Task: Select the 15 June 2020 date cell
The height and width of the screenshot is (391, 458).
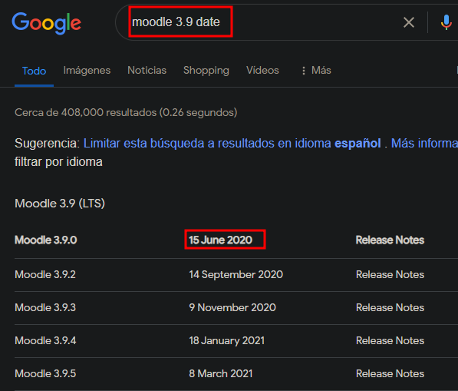Action: [x=220, y=240]
